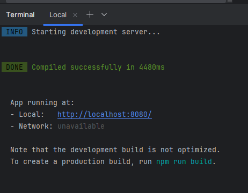248x193 pixels.
Task: Click the 'Note that the development build' line
Action: (x=115, y=150)
